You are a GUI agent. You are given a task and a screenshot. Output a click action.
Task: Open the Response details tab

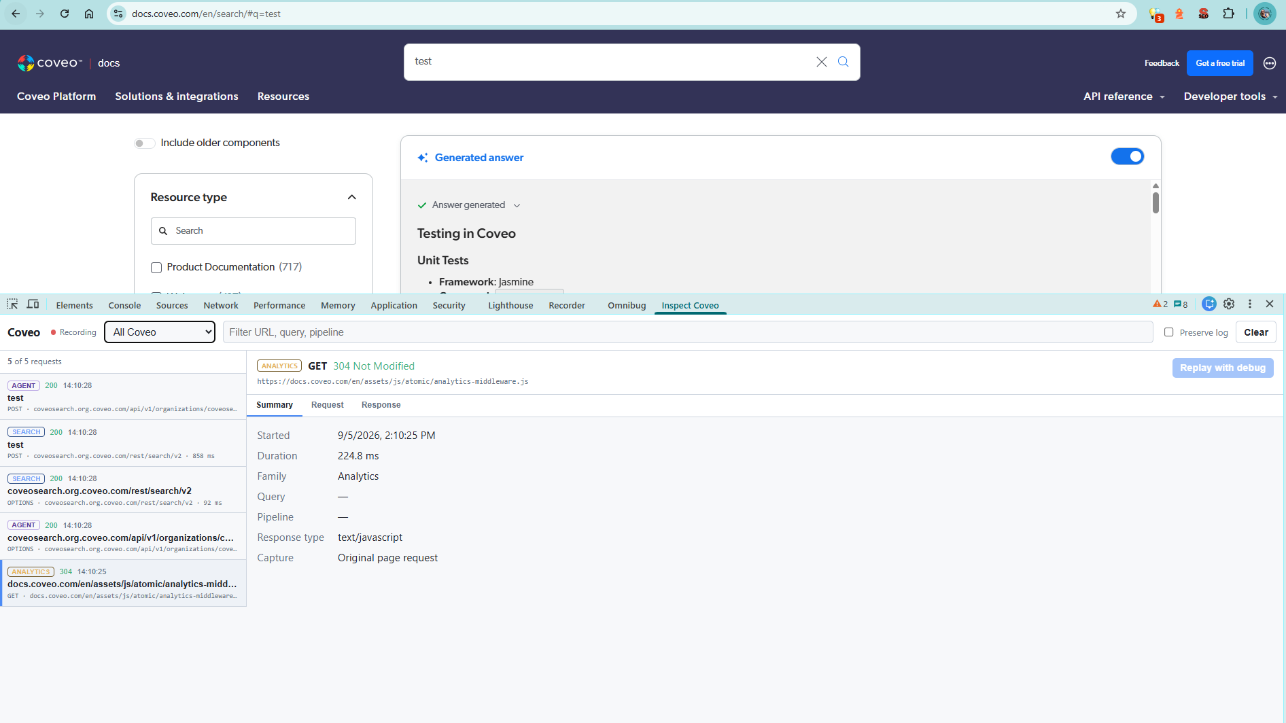tap(381, 405)
